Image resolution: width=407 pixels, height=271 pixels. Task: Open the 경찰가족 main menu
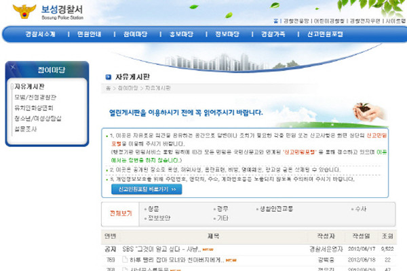273,35
